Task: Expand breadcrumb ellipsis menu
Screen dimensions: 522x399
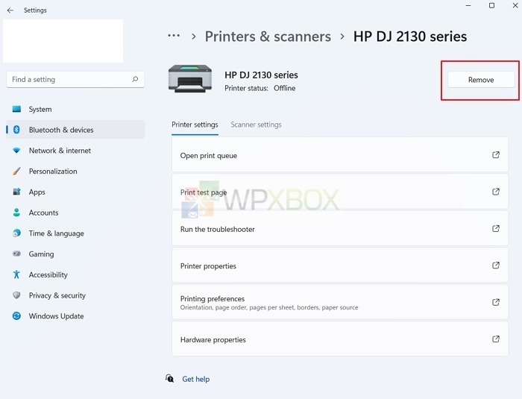Action: coord(174,35)
